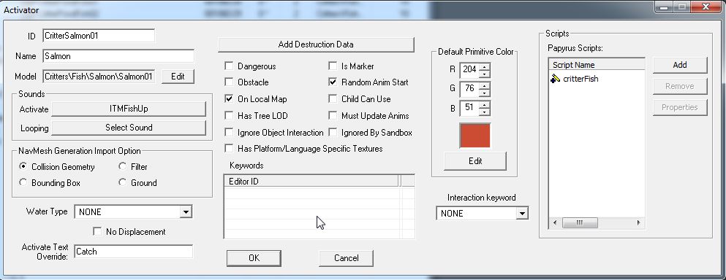Check Has Platform/Language Specific Textures

229,149
